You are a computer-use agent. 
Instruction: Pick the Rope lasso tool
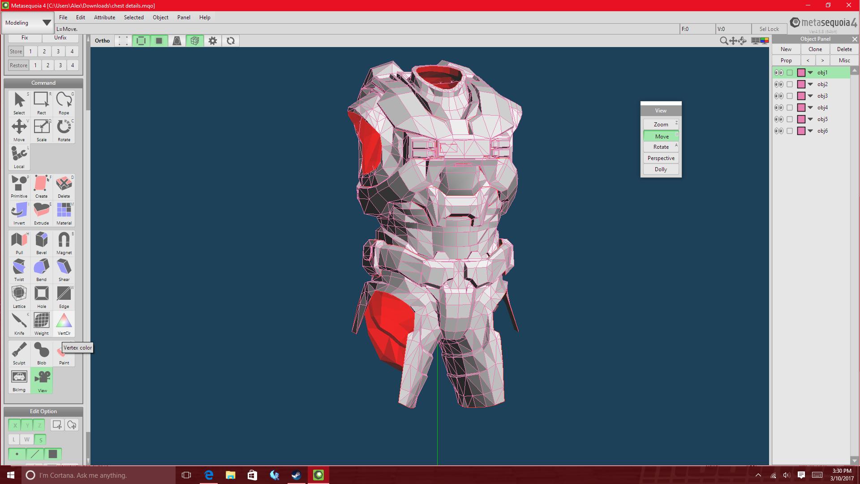pos(64,103)
